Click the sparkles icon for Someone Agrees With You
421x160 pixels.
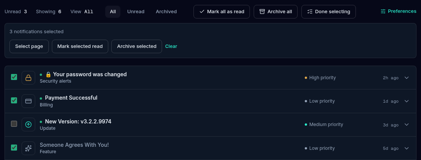tap(28, 148)
